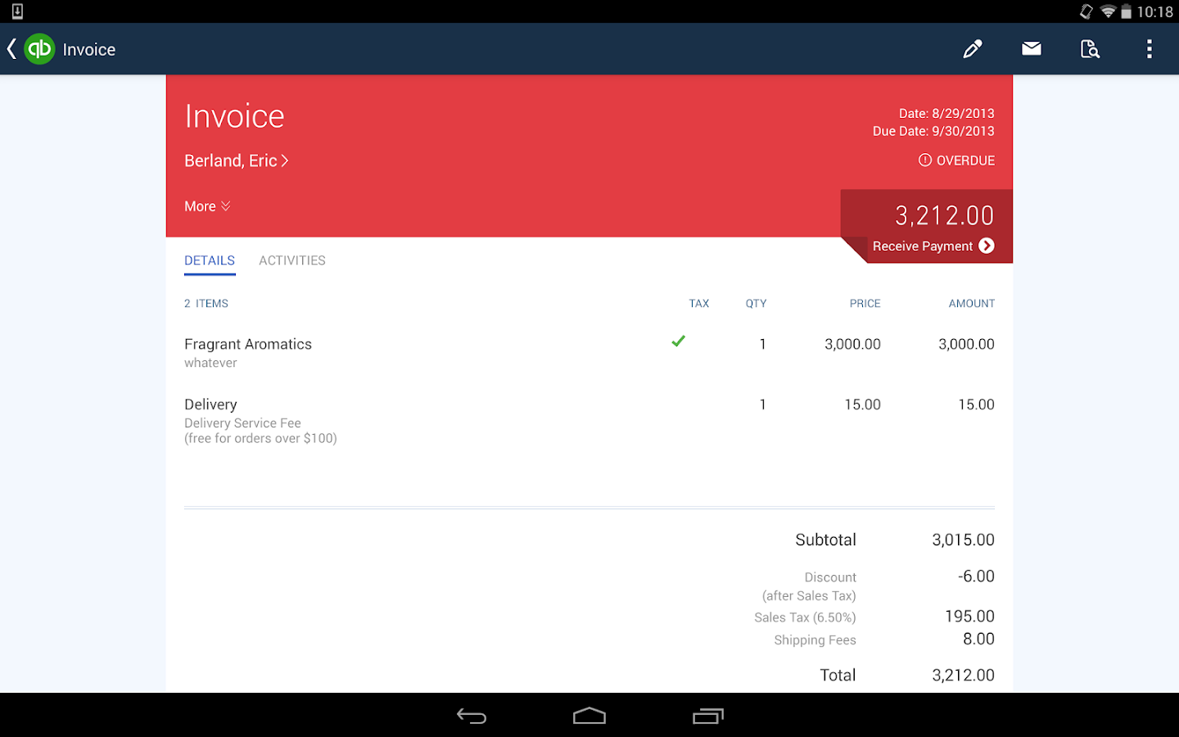Tap the OVERDUE status label
The image size is (1179, 737).
click(965, 161)
